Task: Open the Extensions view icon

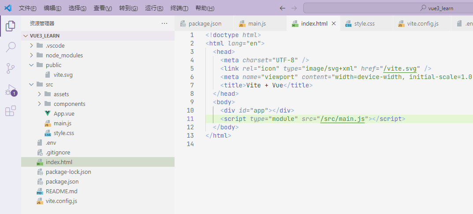Action: [11, 111]
